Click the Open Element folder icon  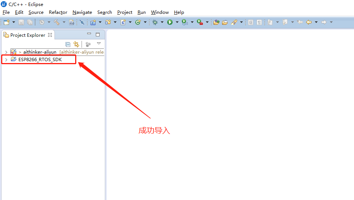coord(216,22)
